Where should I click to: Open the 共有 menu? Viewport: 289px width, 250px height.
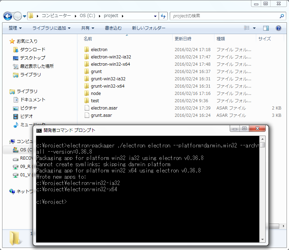[88, 28]
